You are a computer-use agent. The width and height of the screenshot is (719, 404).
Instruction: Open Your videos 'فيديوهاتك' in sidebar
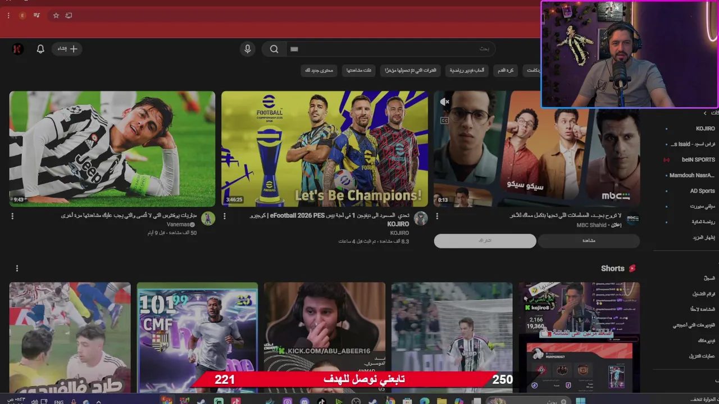tap(707, 341)
